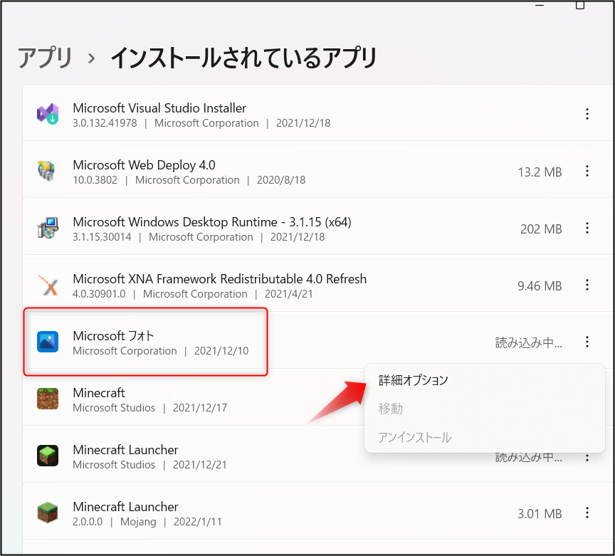The width and height of the screenshot is (615, 556).
Task: Open the three-dot menu for Minecraft
Action: (x=587, y=399)
